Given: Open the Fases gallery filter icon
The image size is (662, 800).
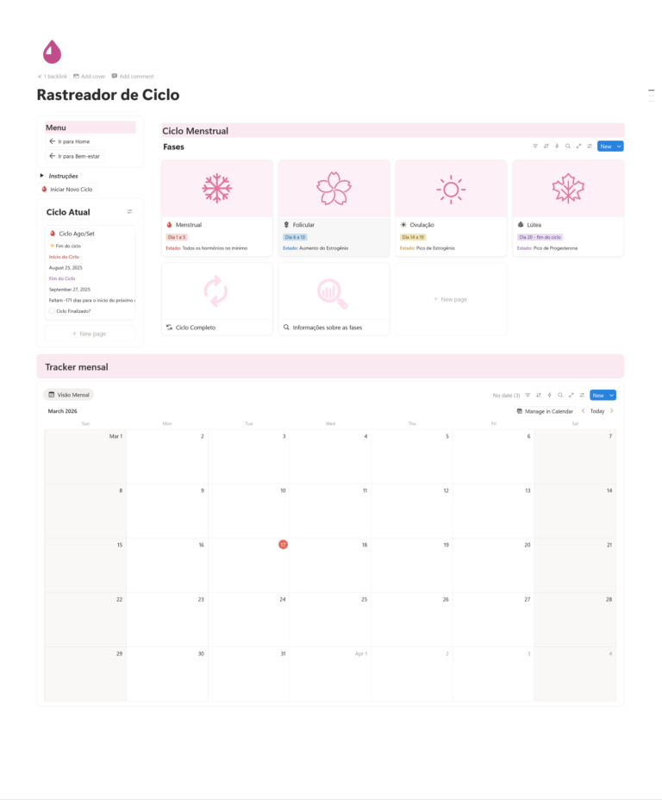Looking at the screenshot, I should [535, 147].
